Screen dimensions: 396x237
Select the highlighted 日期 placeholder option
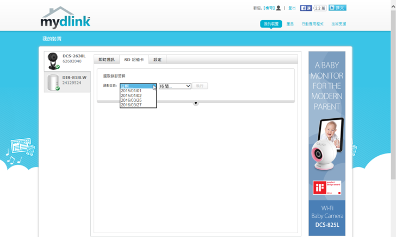tap(138, 86)
